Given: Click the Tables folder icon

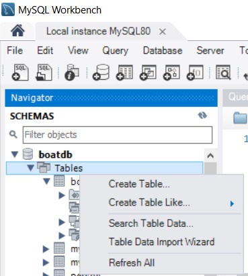Looking at the screenshot, I should pyautogui.click(x=44, y=168).
